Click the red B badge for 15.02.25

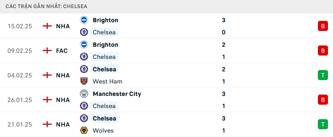tap(323, 26)
